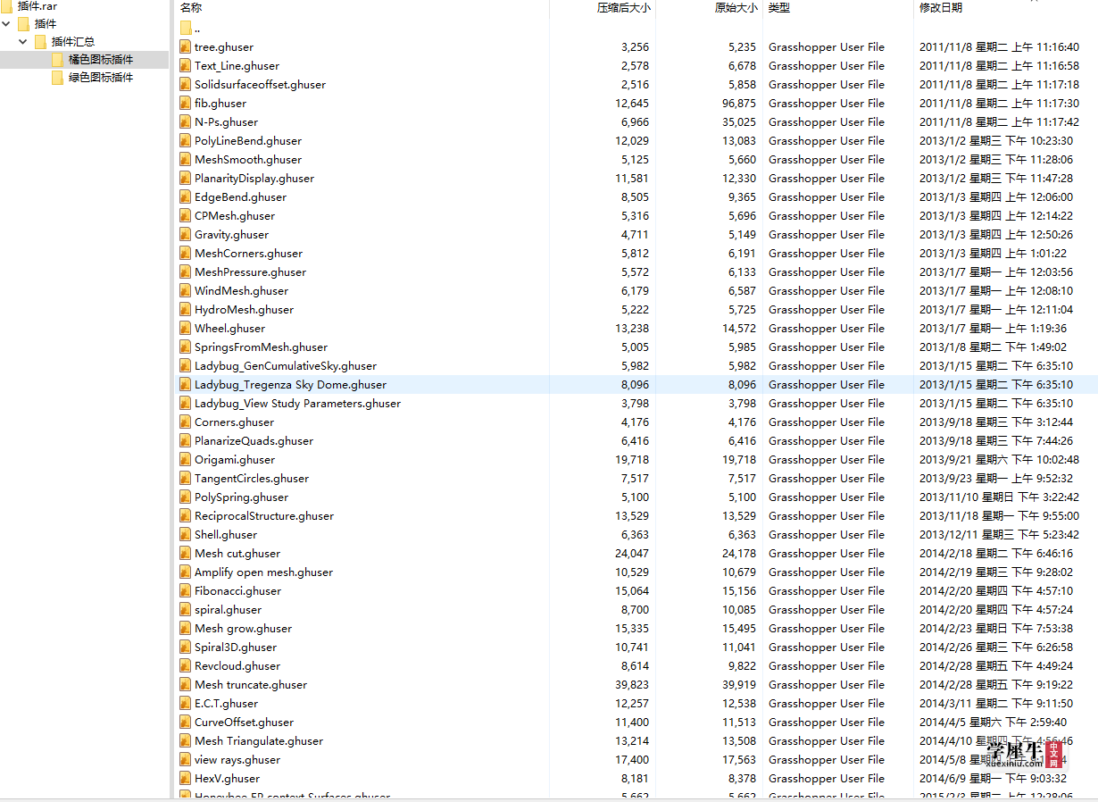Select PlanarizeQuads.ghuser file name
The width and height of the screenshot is (1098, 802).
pos(254,440)
